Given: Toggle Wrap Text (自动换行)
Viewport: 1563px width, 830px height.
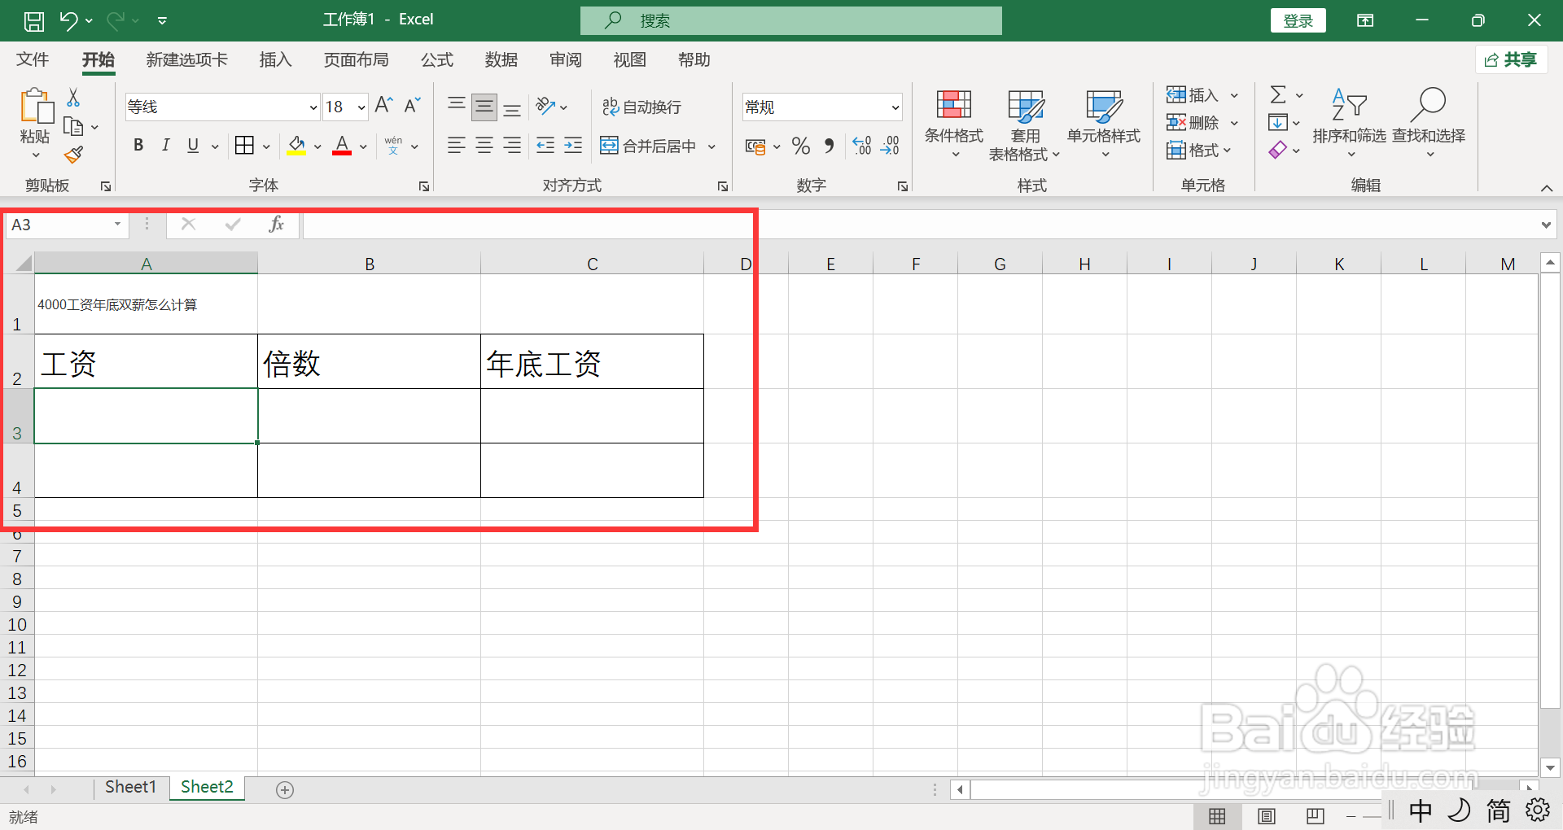Looking at the screenshot, I should [641, 107].
